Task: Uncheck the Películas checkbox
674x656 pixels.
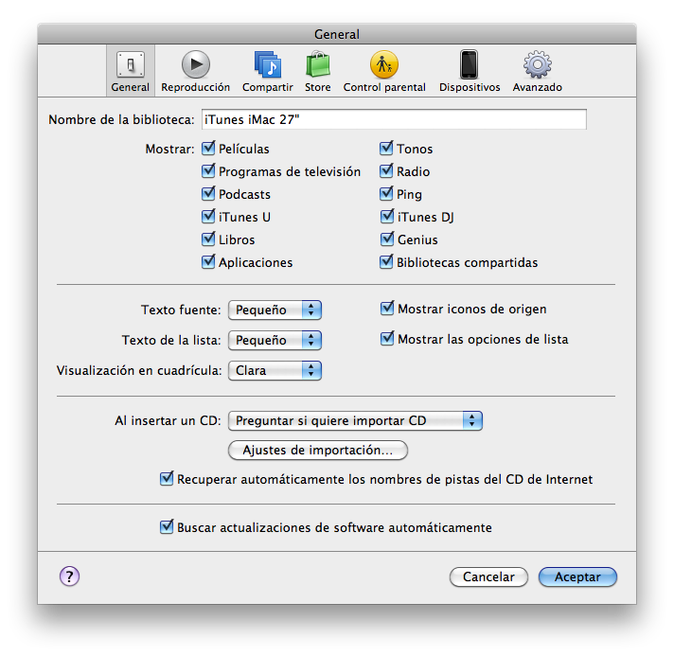Action: [208, 149]
